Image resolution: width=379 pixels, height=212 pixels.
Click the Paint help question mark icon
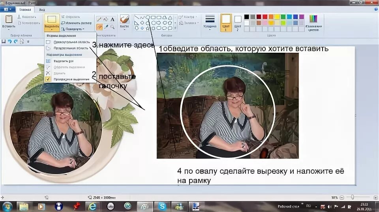tap(376, 9)
